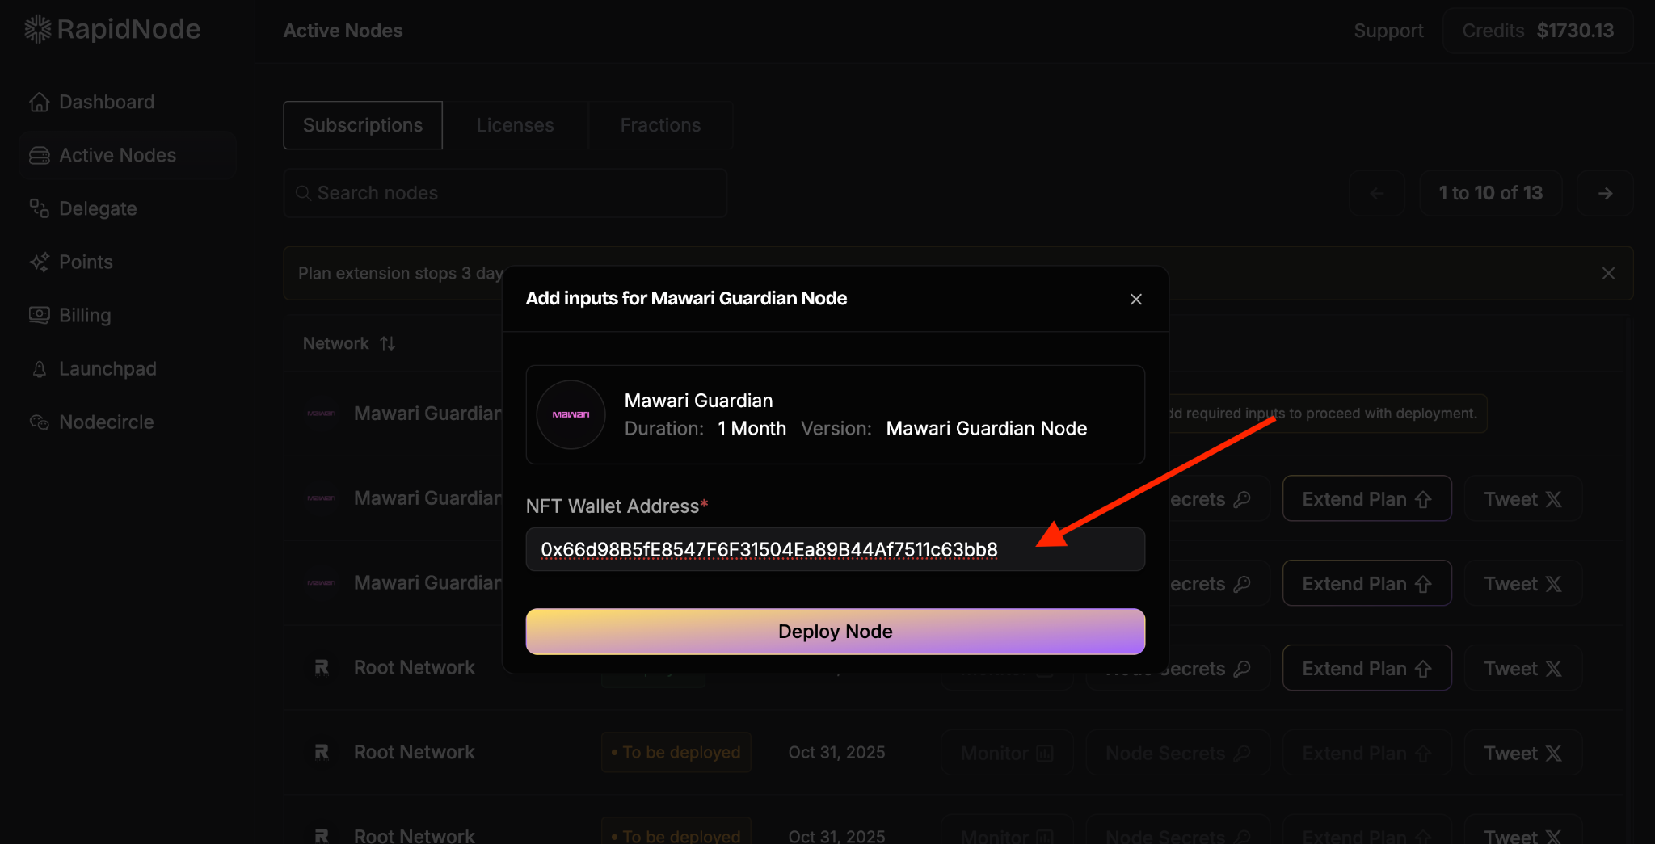This screenshot has height=844, width=1655.
Task: Open the Support link
Action: click(x=1388, y=31)
